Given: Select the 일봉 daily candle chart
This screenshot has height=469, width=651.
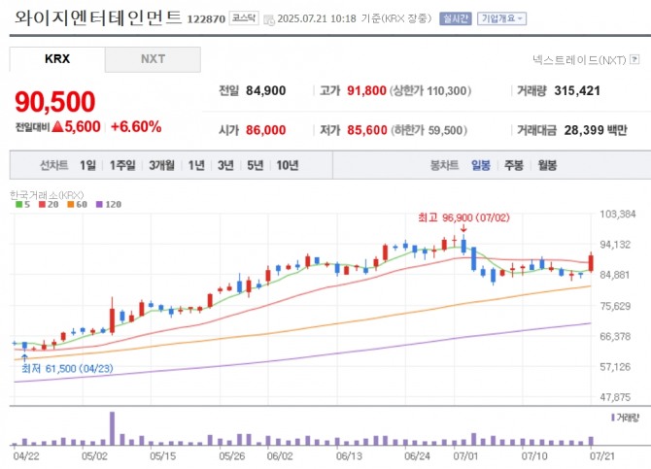Looking at the screenshot, I should click(x=481, y=165).
